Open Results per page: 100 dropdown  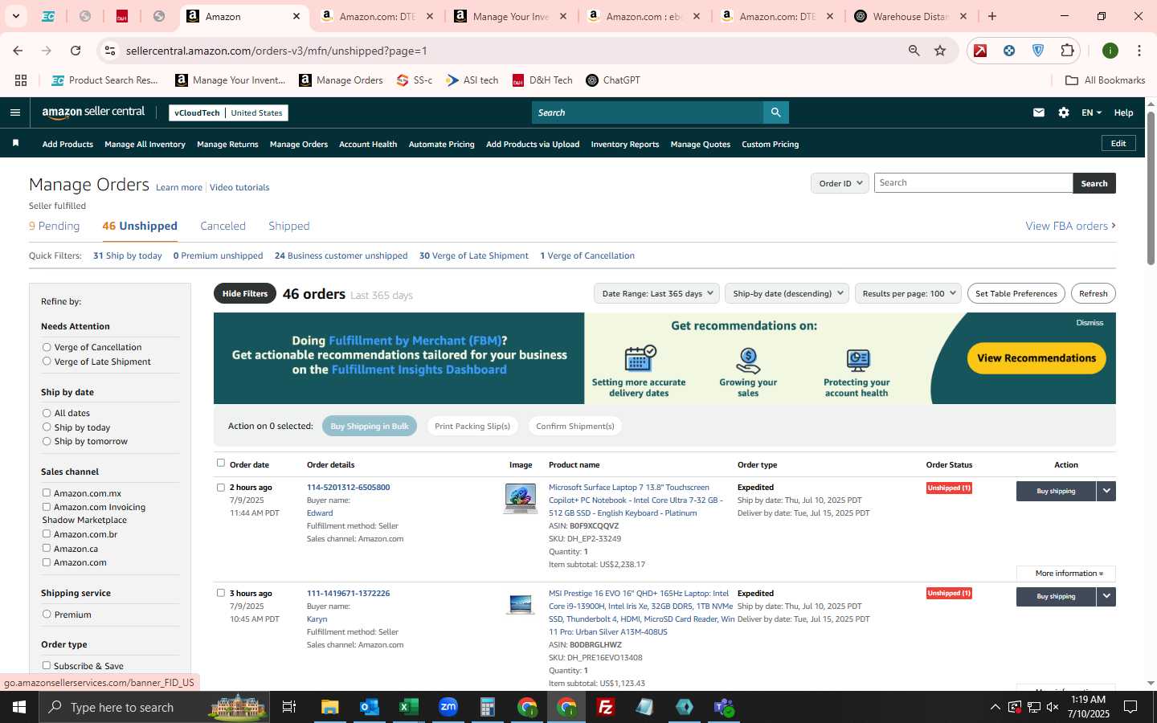[x=908, y=293]
